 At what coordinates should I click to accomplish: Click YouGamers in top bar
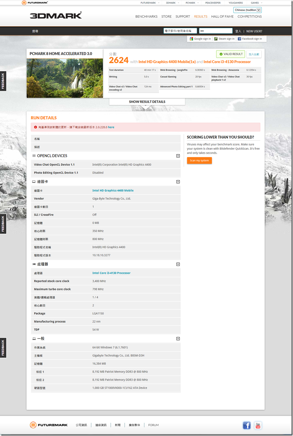235,3
